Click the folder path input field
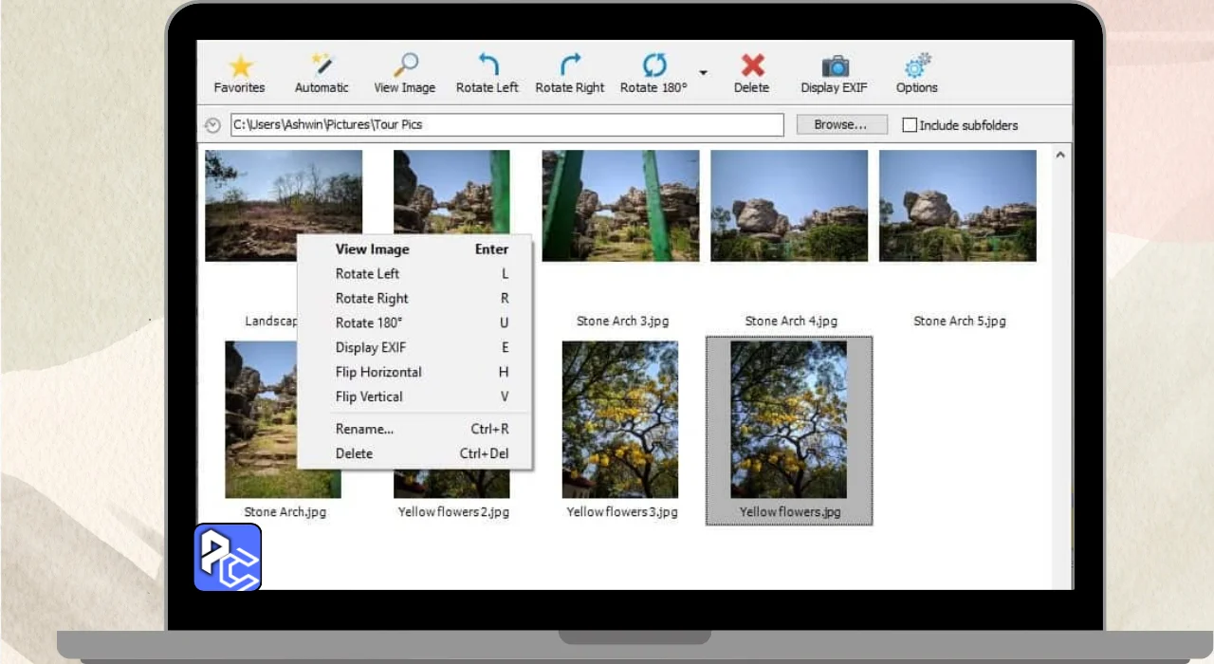Viewport: 1214px width, 664px height. click(x=506, y=124)
